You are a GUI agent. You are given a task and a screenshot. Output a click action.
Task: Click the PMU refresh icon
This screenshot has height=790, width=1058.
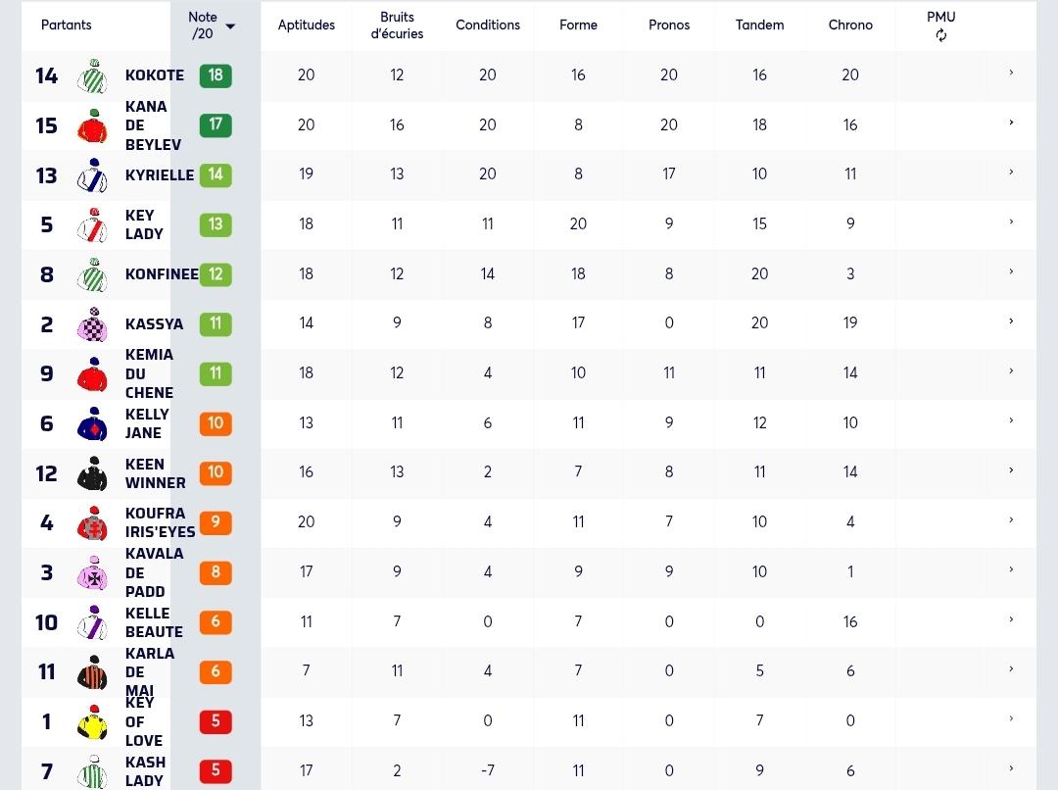940,36
